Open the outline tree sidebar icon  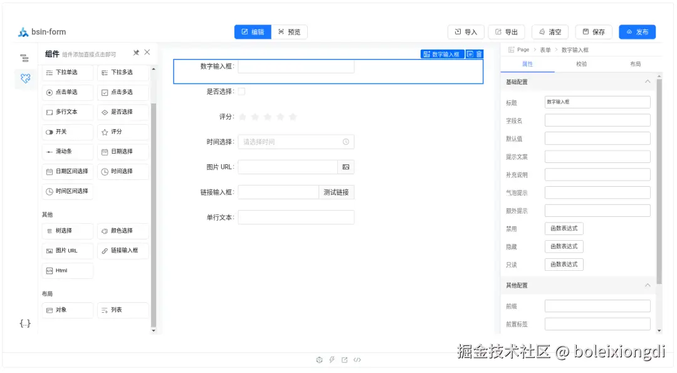coord(24,58)
